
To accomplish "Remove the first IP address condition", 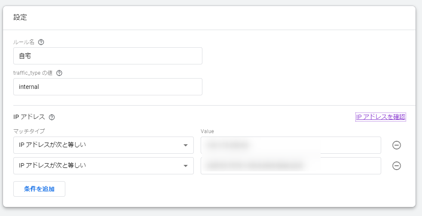I will (x=397, y=145).
